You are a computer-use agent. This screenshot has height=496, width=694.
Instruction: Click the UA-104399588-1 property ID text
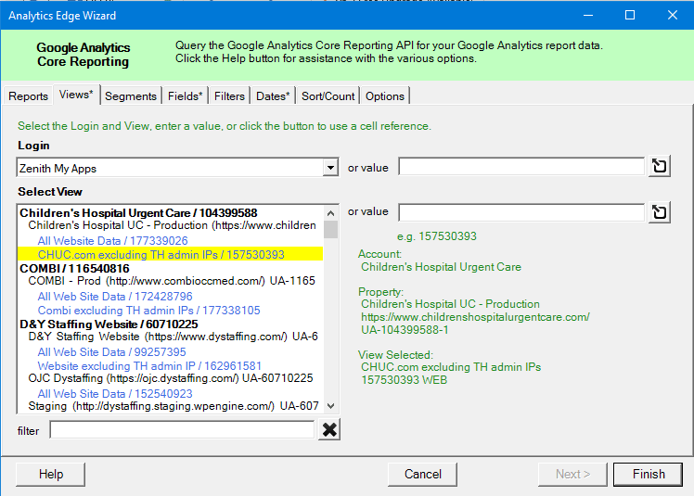point(405,330)
